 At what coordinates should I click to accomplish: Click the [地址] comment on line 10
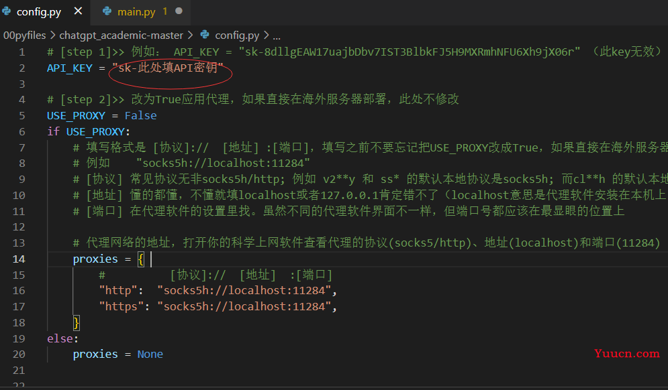pyautogui.click(x=370, y=195)
